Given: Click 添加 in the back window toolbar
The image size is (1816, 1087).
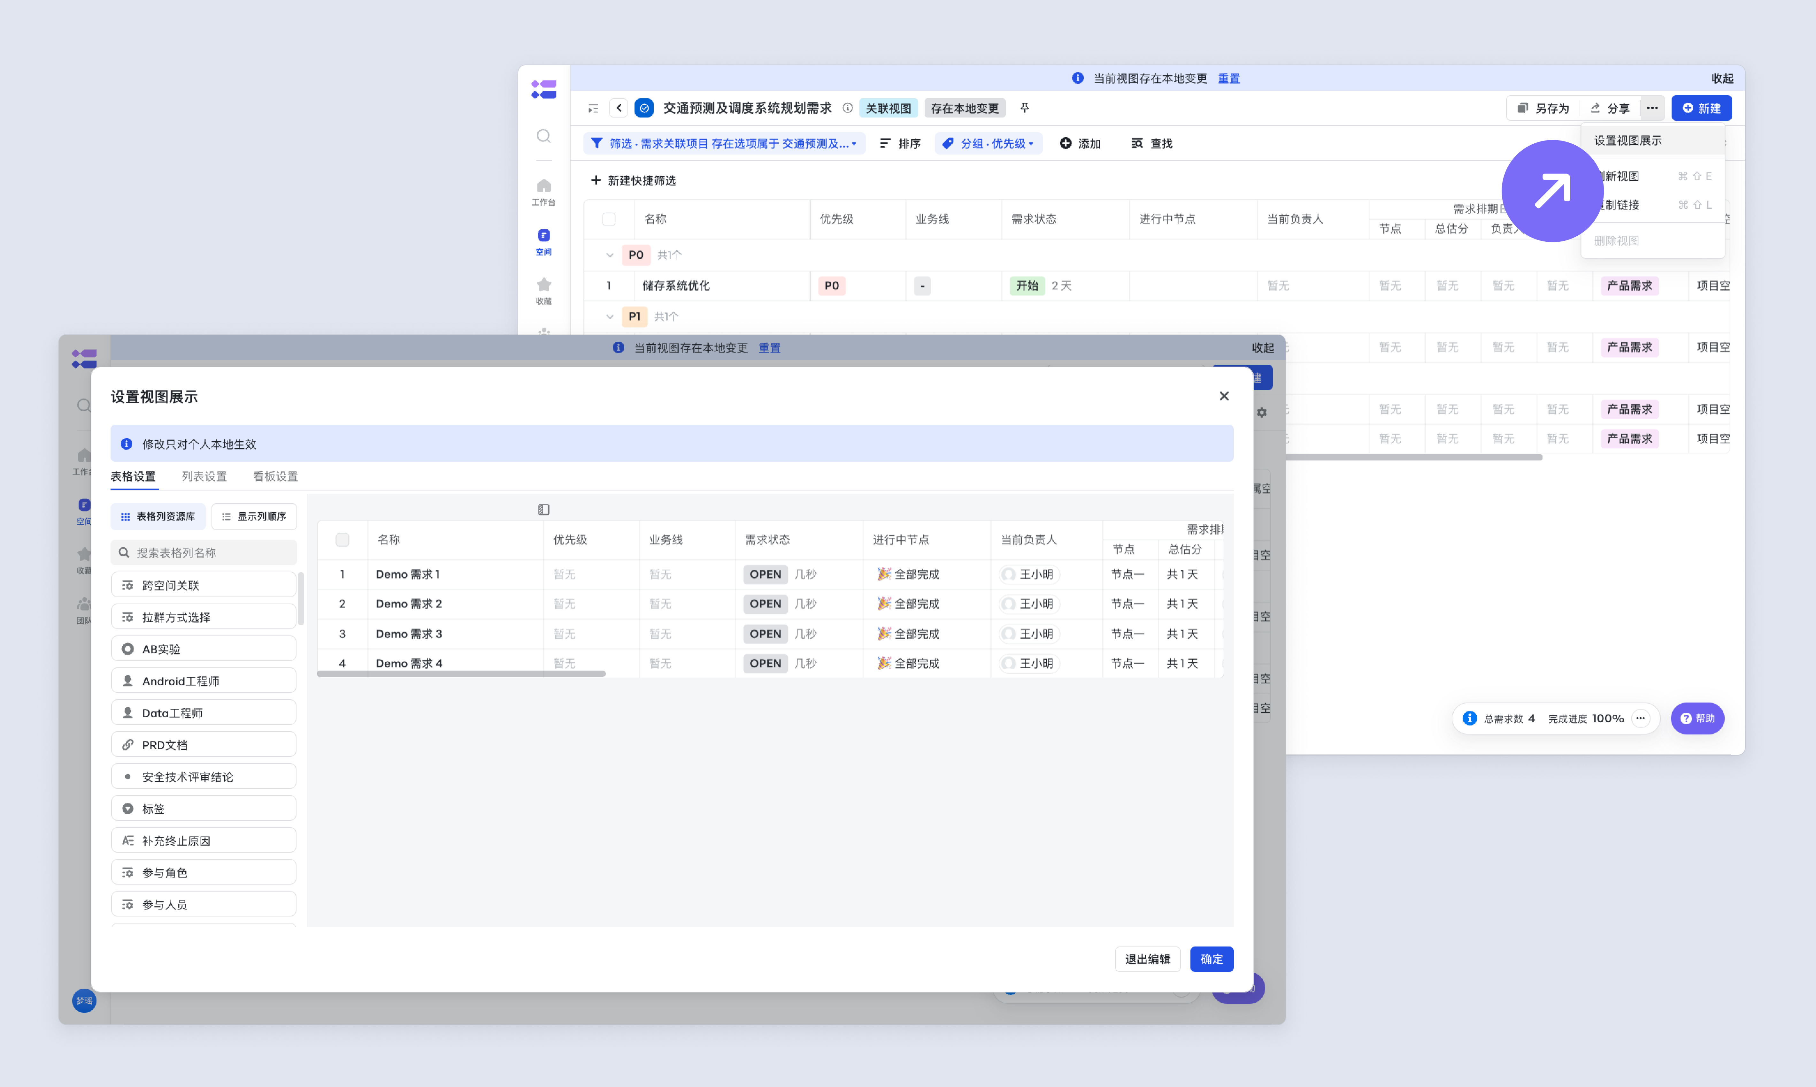Looking at the screenshot, I should pyautogui.click(x=1080, y=144).
